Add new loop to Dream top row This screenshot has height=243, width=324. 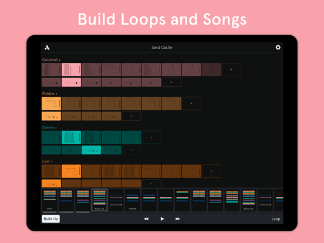(151, 137)
